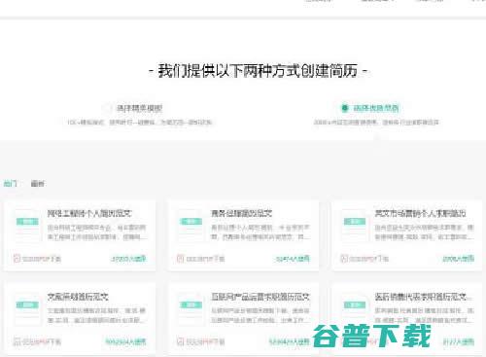Select the 选择优质范文 radio option
This screenshot has width=486, height=357.
pyautogui.click(x=370, y=108)
